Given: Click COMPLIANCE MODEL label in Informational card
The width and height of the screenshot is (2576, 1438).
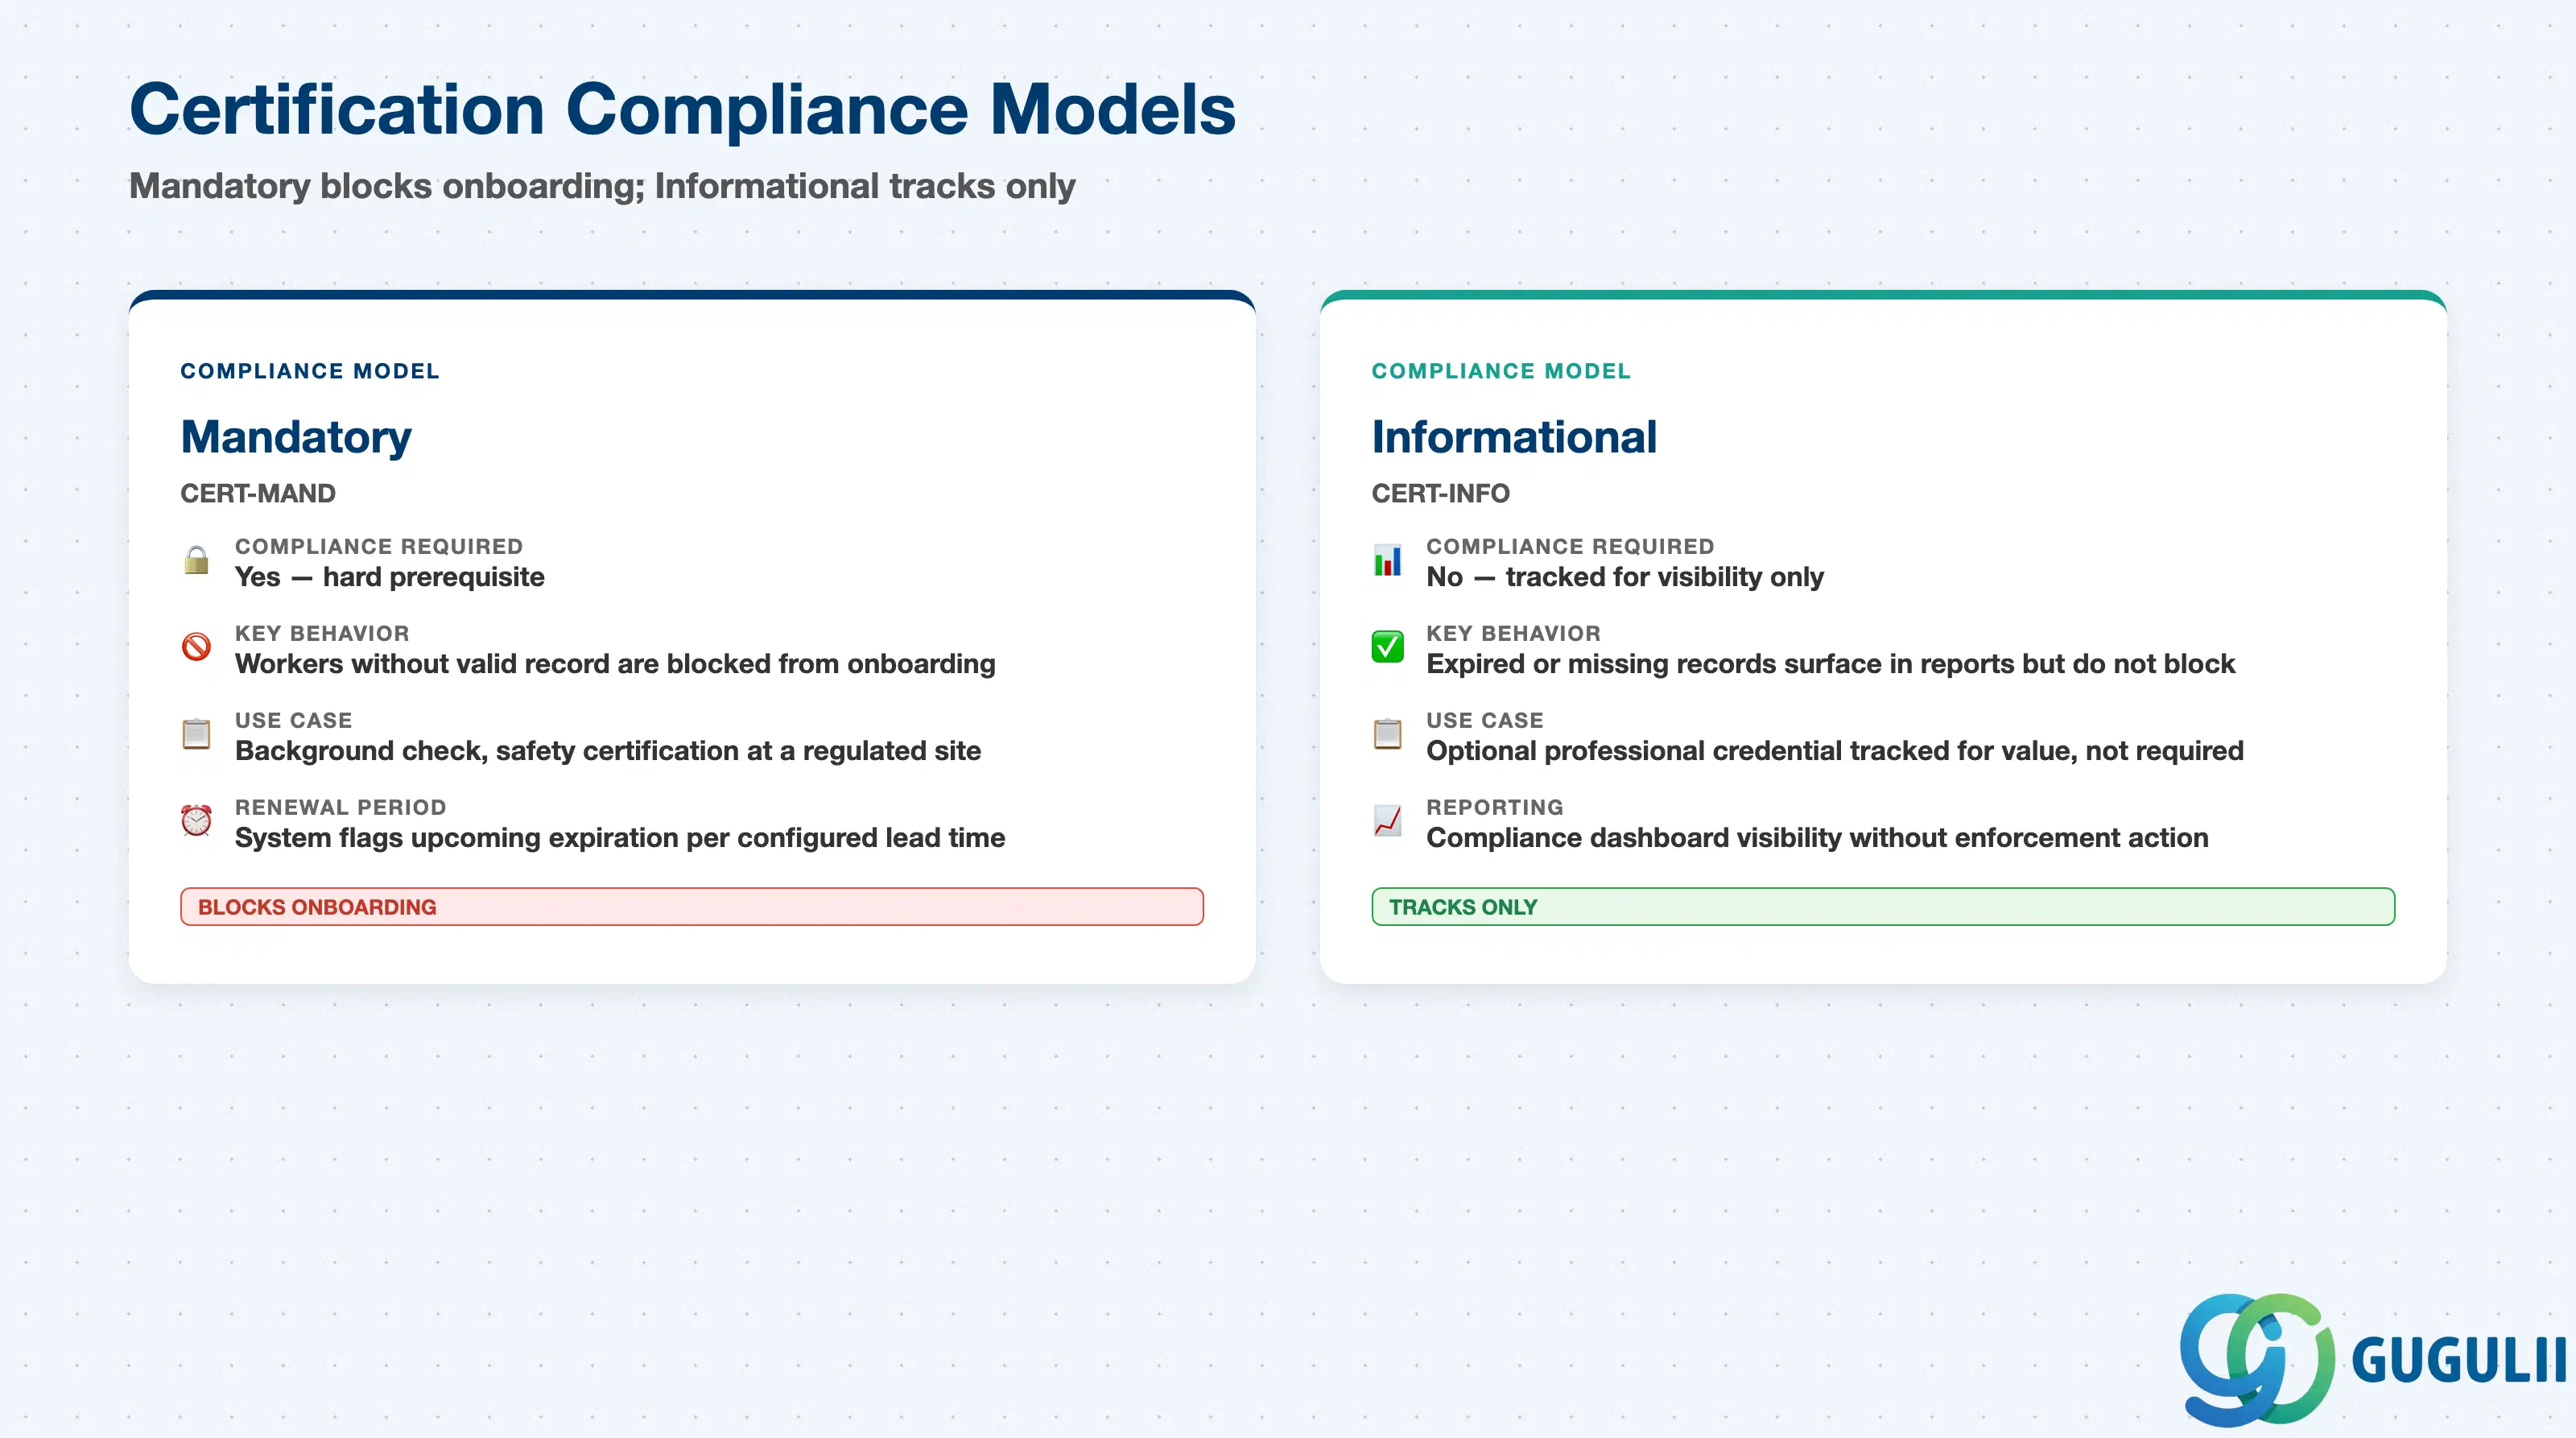Looking at the screenshot, I should [x=1501, y=371].
